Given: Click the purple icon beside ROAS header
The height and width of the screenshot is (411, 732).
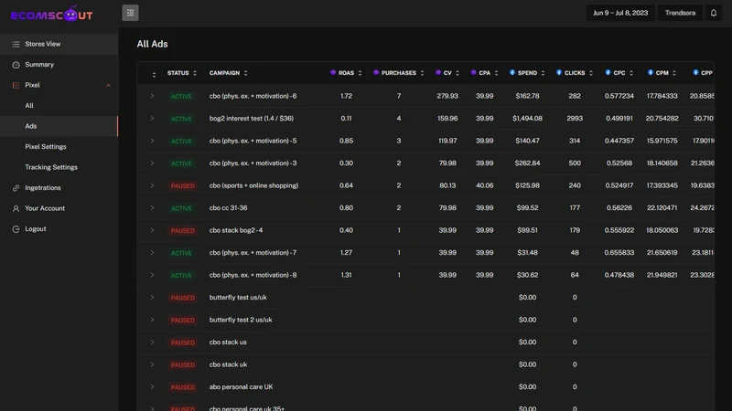Looking at the screenshot, I should (333, 73).
